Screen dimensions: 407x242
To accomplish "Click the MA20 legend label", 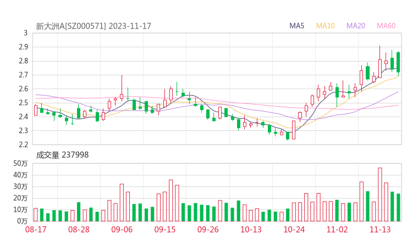I will (x=356, y=26).
